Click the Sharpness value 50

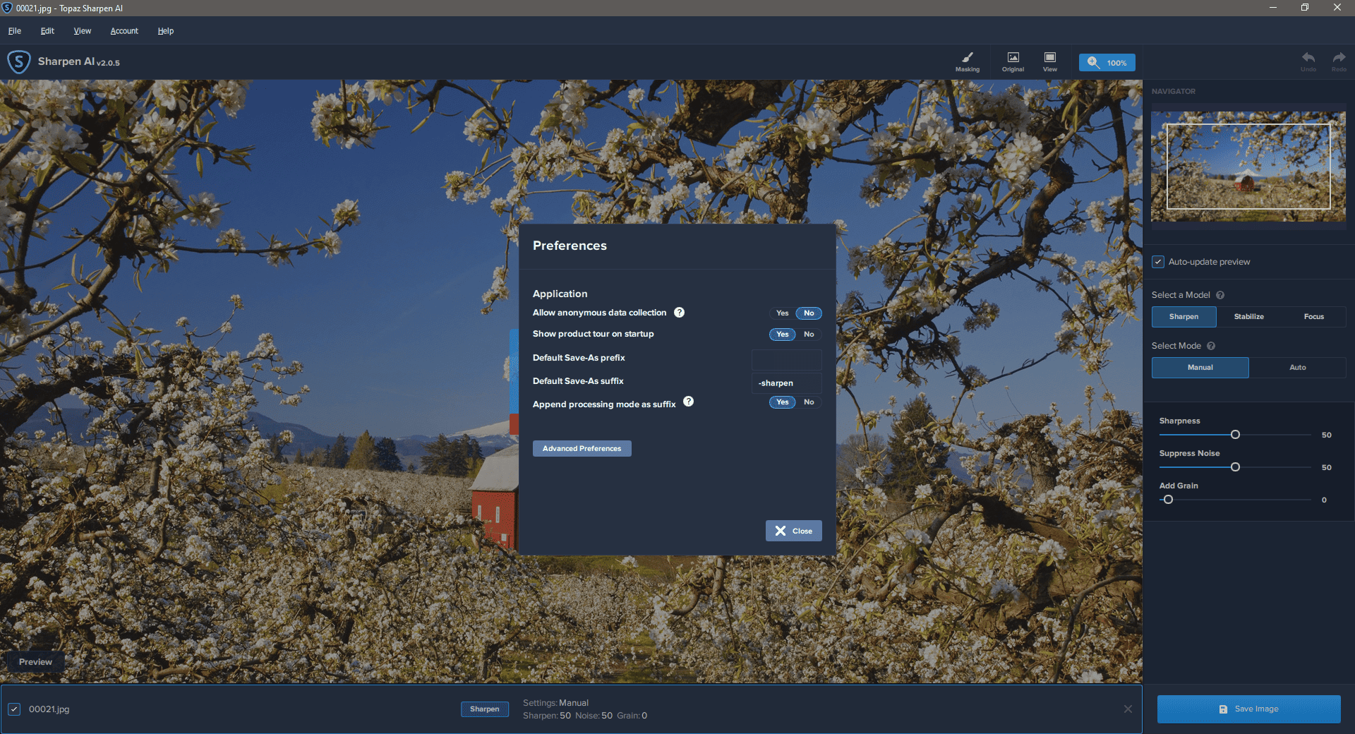point(1327,435)
